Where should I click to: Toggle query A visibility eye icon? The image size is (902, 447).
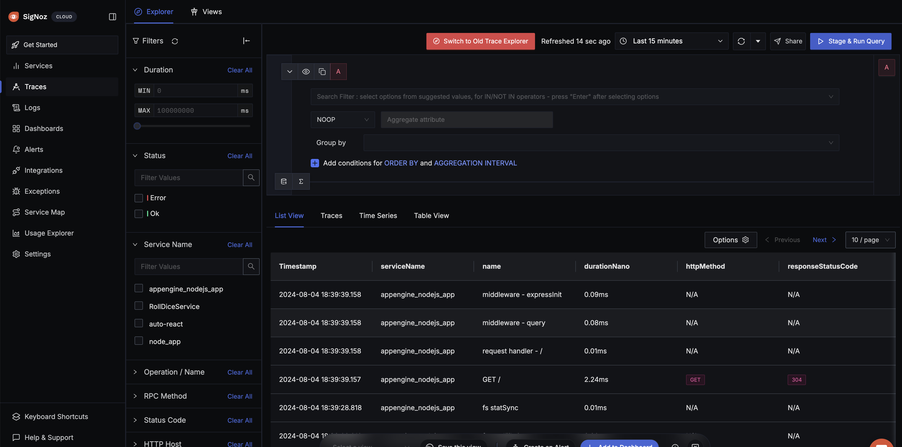(x=306, y=72)
